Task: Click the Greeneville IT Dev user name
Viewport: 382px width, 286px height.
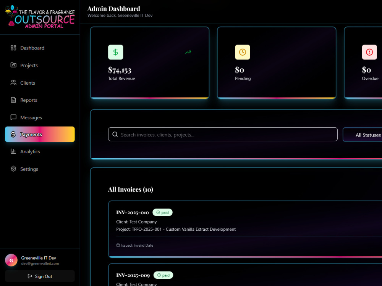Action: tap(39, 258)
